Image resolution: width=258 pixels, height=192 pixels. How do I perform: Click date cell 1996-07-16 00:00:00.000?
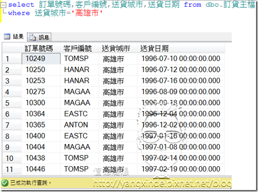(x=181, y=81)
